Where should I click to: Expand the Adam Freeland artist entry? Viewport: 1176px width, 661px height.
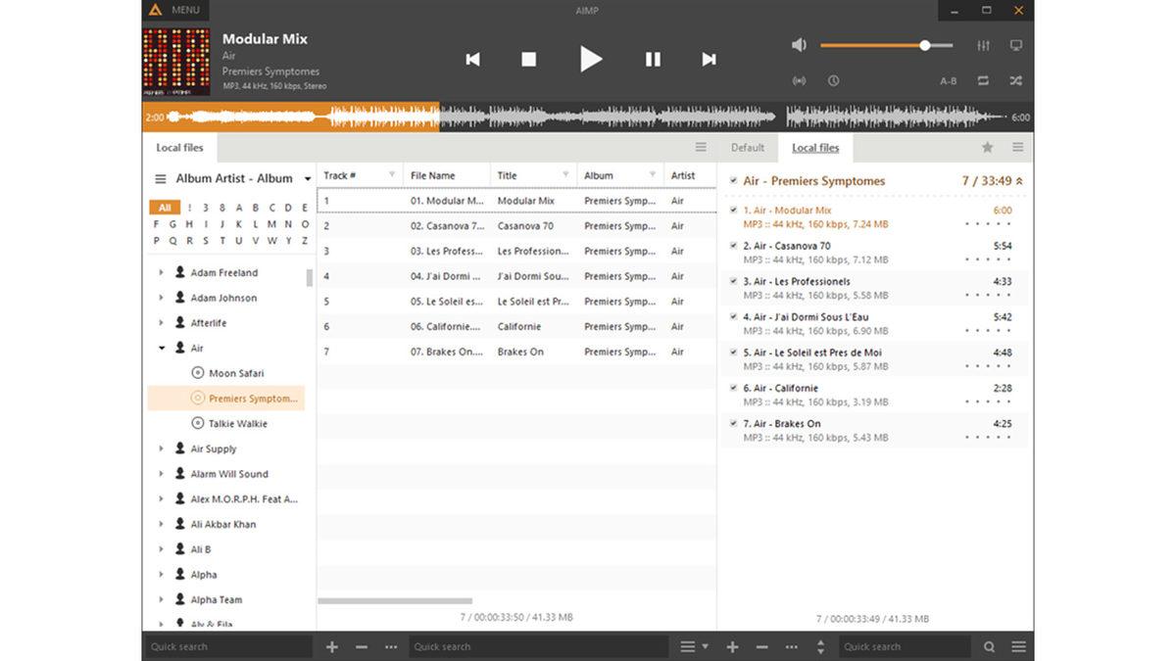pos(161,271)
